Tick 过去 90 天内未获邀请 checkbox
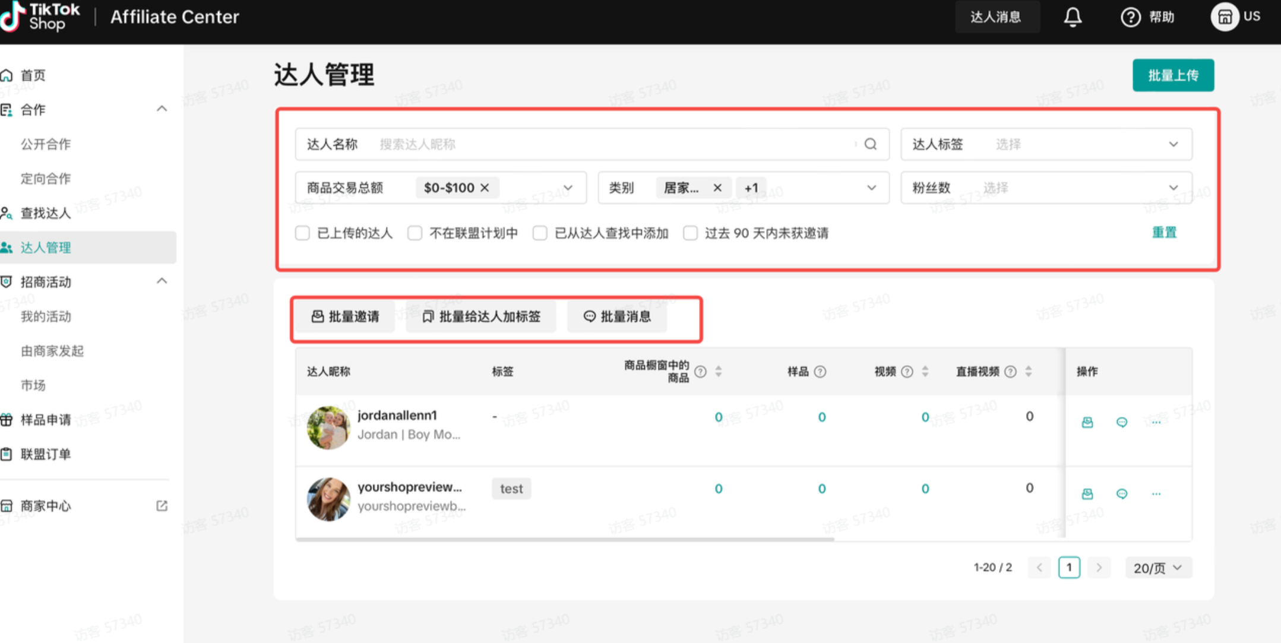 tap(690, 233)
